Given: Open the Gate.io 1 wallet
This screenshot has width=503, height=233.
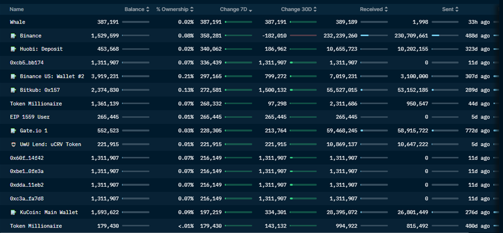Looking at the screenshot, I should point(34,131).
